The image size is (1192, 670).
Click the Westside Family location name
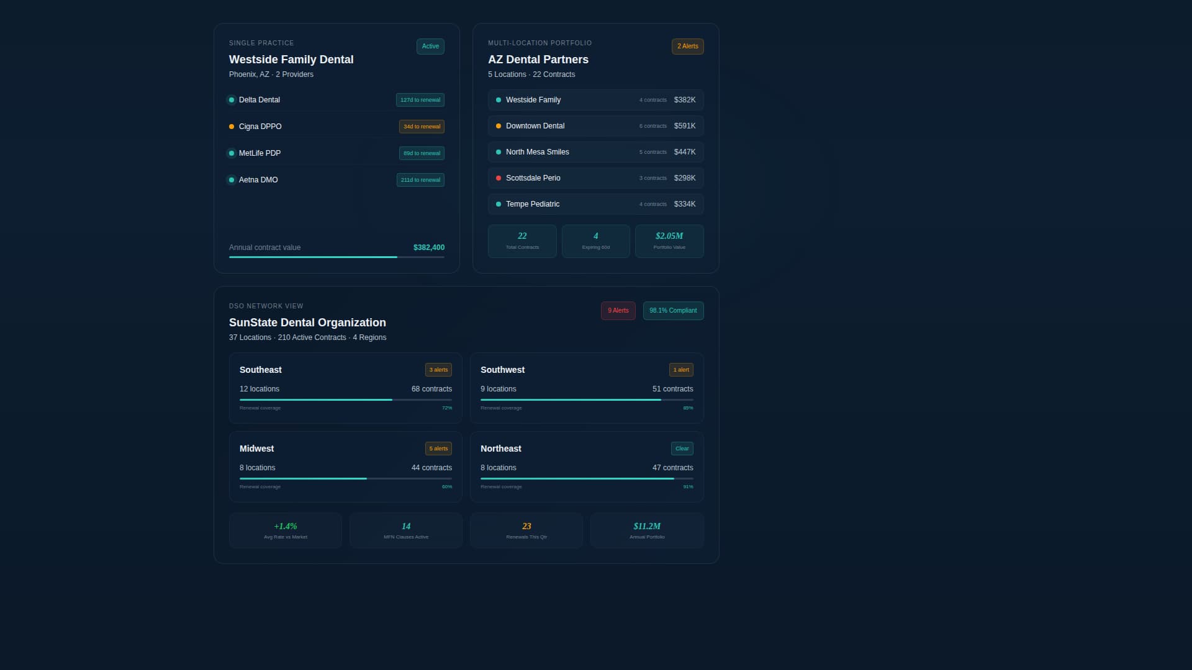533,100
